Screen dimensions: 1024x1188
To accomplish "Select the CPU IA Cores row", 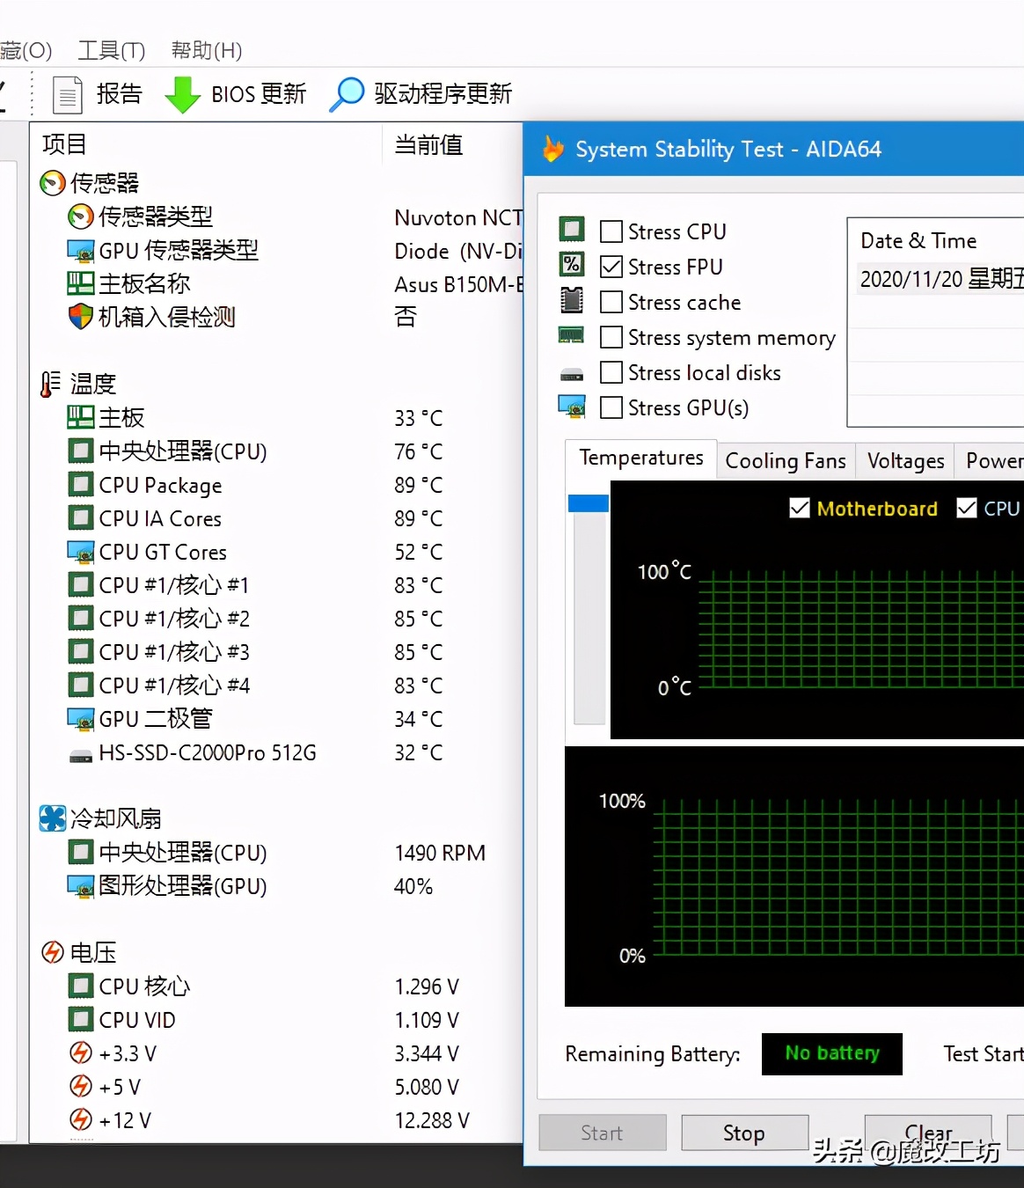I will click(277, 518).
